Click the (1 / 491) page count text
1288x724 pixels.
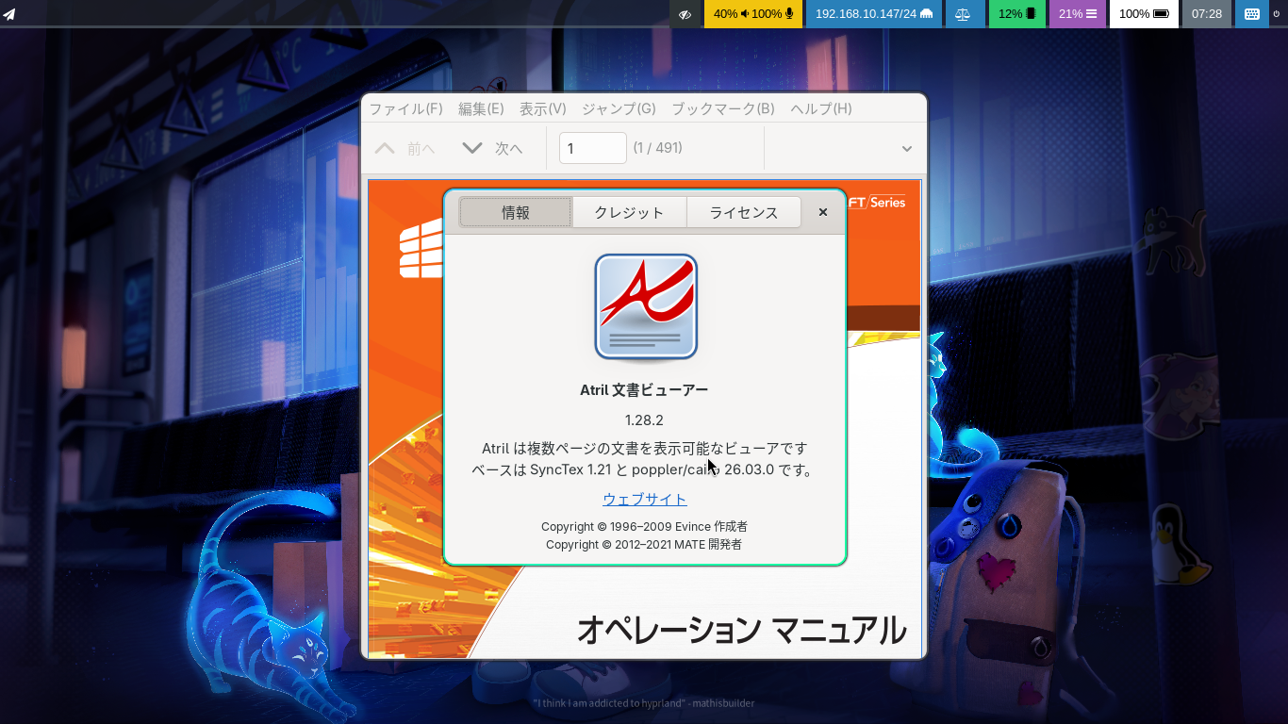pyautogui.click(x=658, y=148)
